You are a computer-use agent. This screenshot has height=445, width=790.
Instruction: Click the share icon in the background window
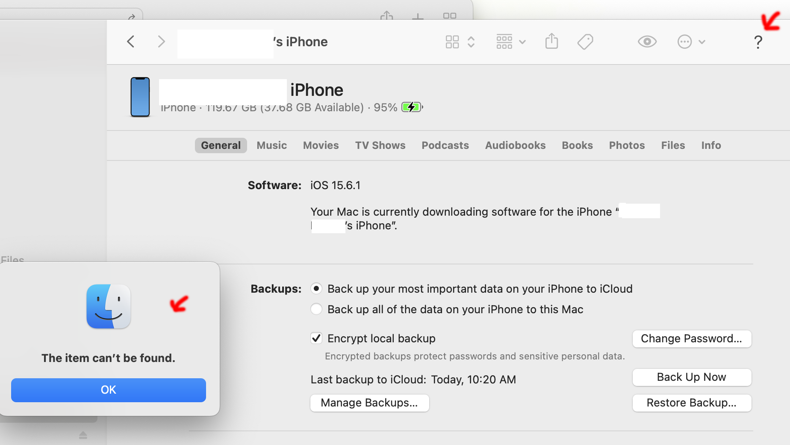(387, 15)
